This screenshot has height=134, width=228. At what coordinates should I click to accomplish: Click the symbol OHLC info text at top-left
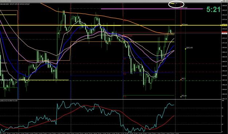pyautogui.click(x=15, y=4)
